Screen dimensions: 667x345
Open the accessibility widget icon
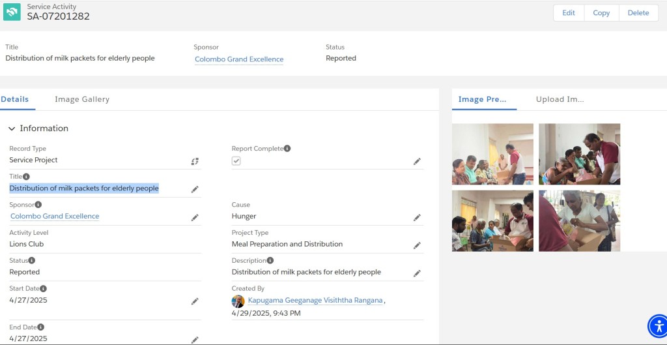pyautogui.click(x=658, y=326)
